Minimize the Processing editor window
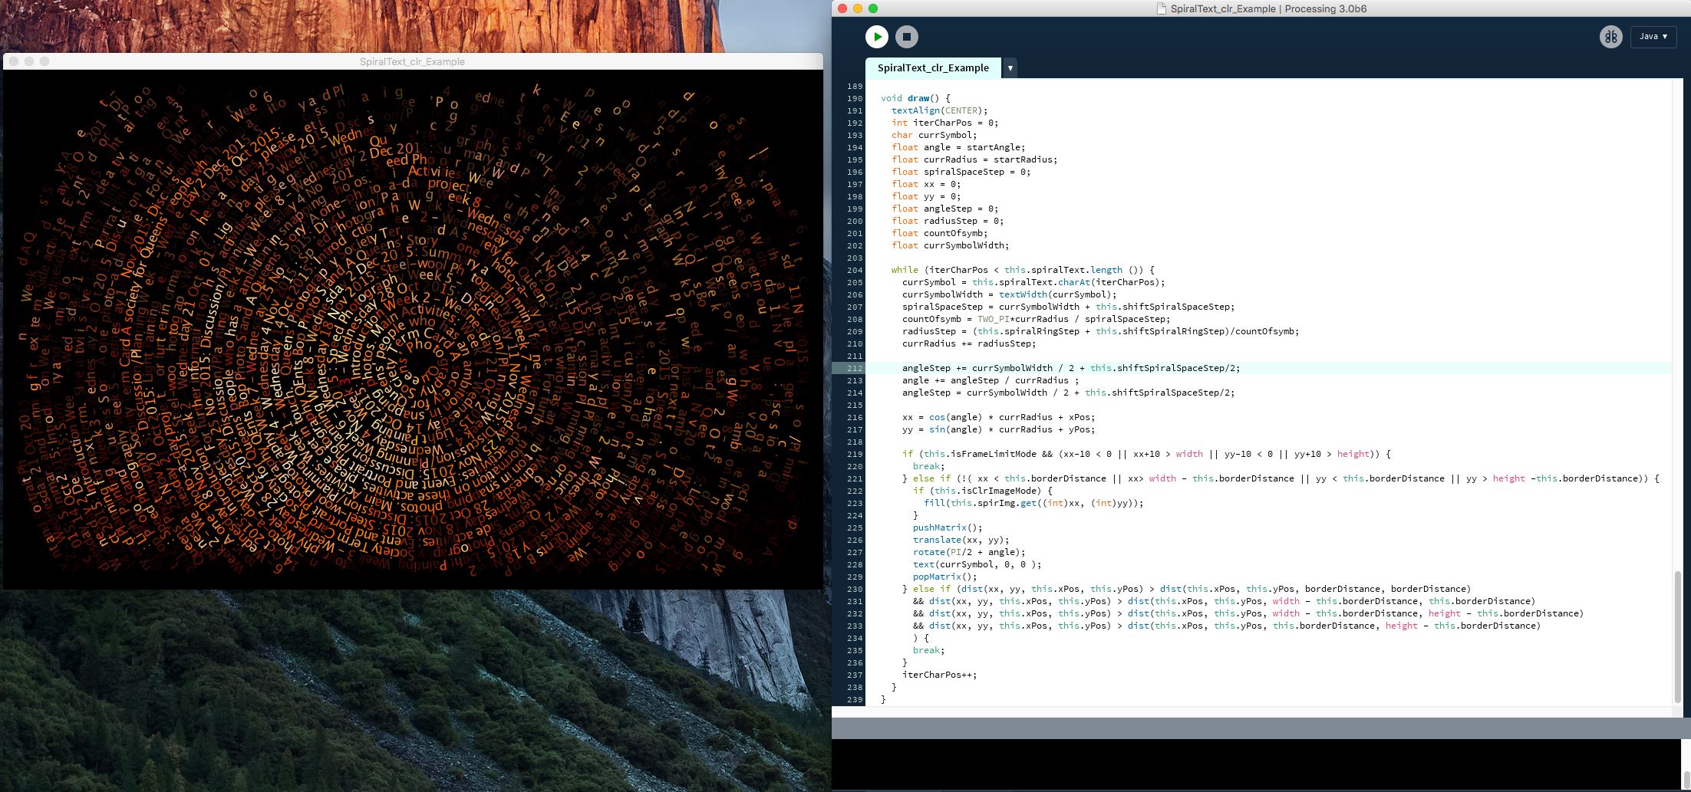The width and height of the screenshot is (1691, 792). 858,8
